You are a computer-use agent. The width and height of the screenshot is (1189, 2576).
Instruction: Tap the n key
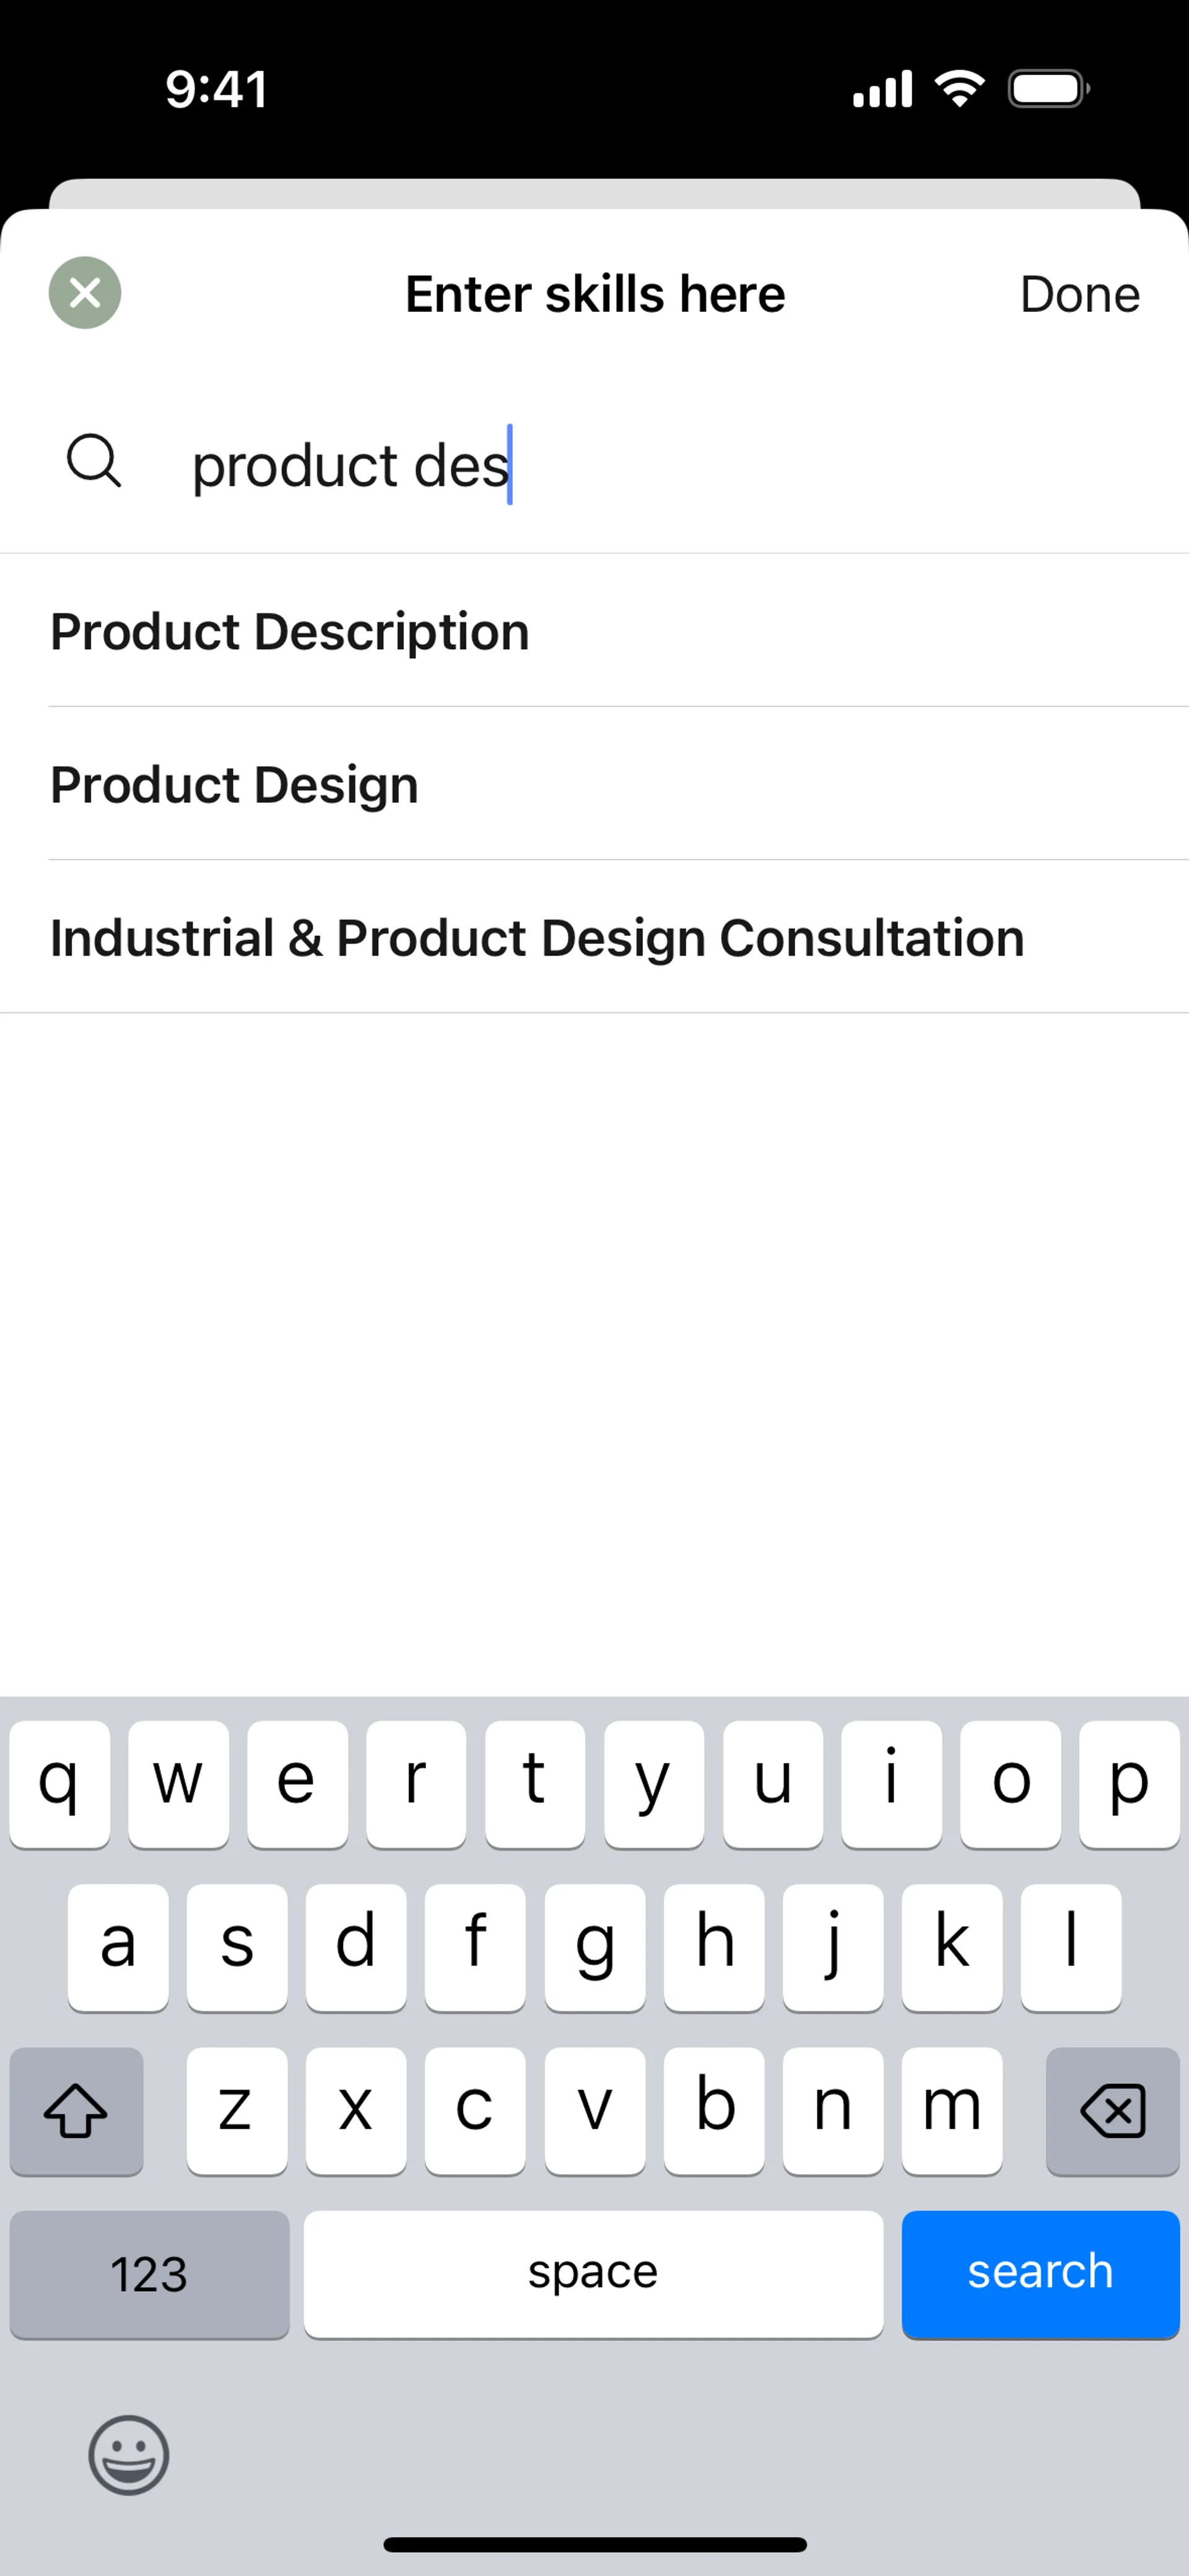pos(833,2110)
